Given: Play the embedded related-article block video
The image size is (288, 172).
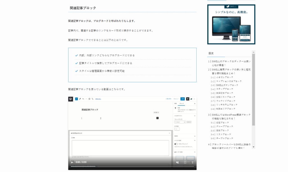Looking at the screenshot, I should (72, 162).
